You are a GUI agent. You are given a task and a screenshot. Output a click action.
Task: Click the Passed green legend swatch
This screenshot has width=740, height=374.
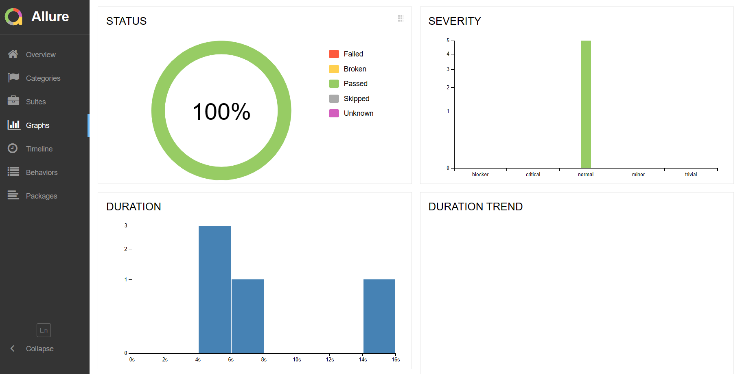(x=334, y=84)
